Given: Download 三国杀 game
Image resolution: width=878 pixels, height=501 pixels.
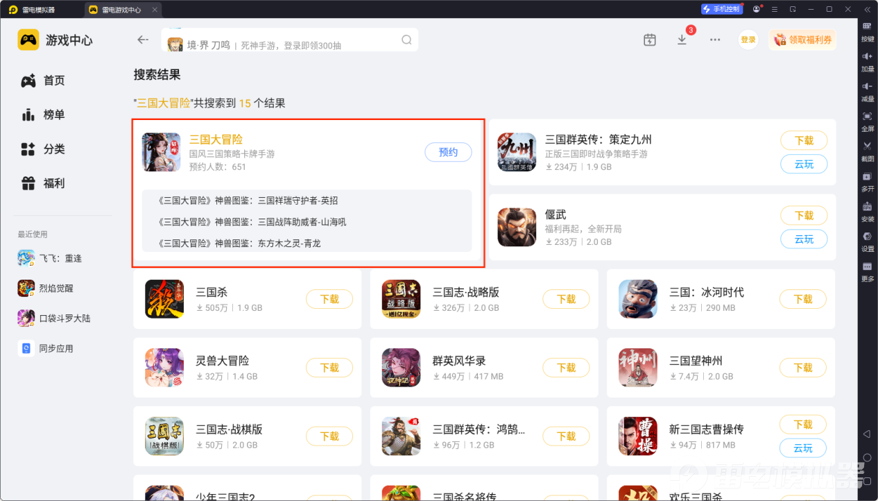Looking at the screenshot, I should (329, 299).
